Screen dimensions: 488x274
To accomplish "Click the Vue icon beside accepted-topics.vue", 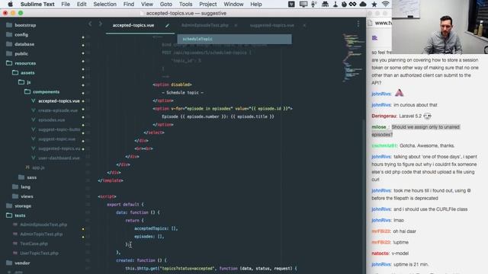I will (x=34, y=101).
